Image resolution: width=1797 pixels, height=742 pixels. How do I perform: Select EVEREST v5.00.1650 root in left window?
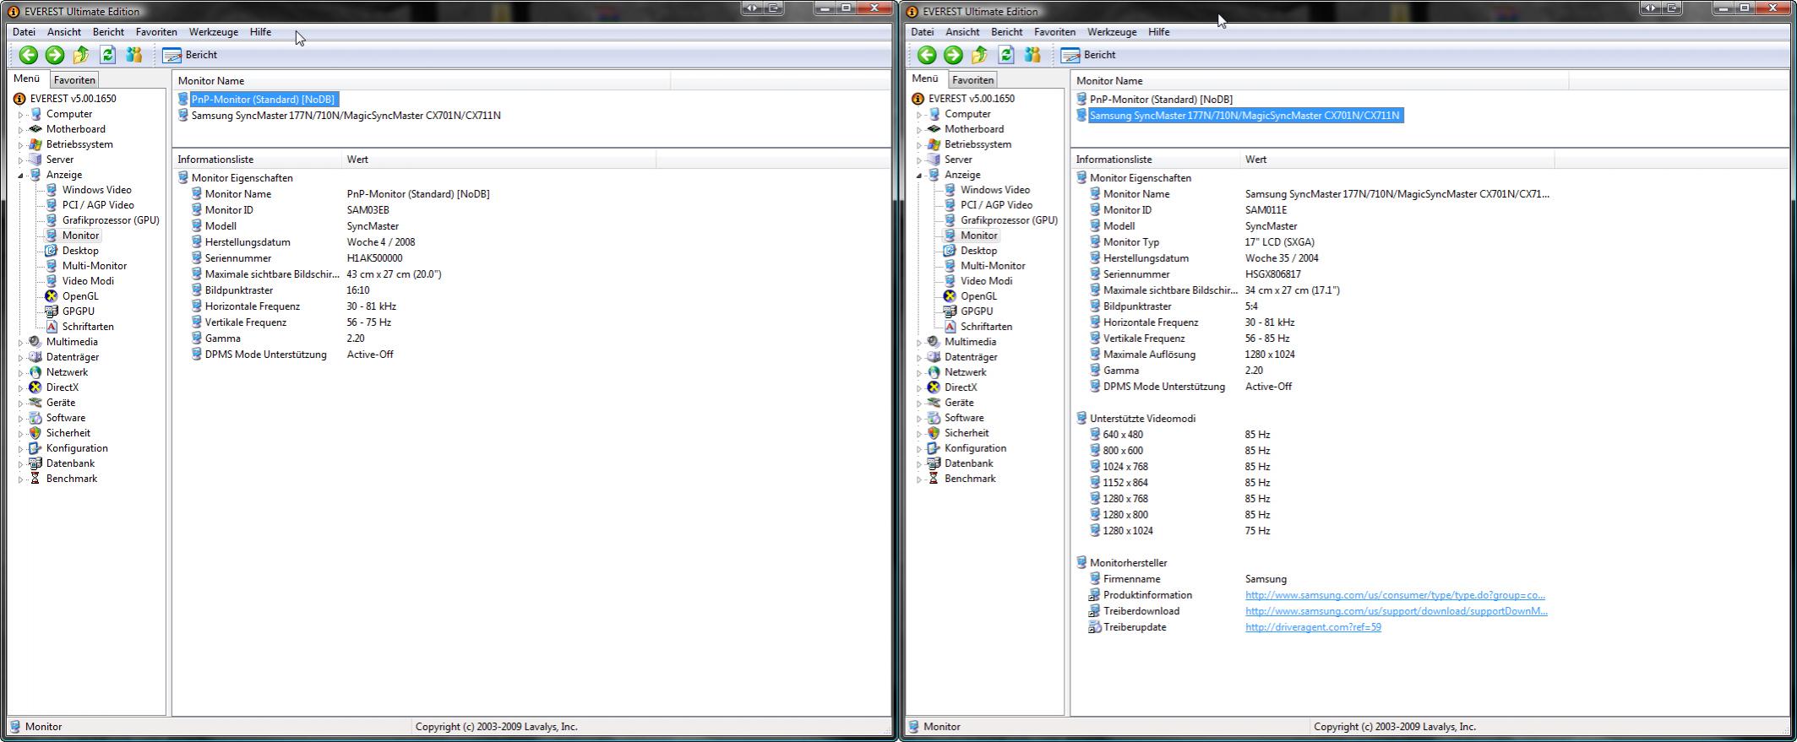[73, 99]
